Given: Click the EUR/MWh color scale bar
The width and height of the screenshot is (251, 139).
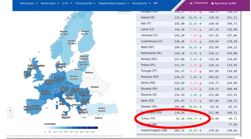Looking at the screenshot, I should click(71, 128).
